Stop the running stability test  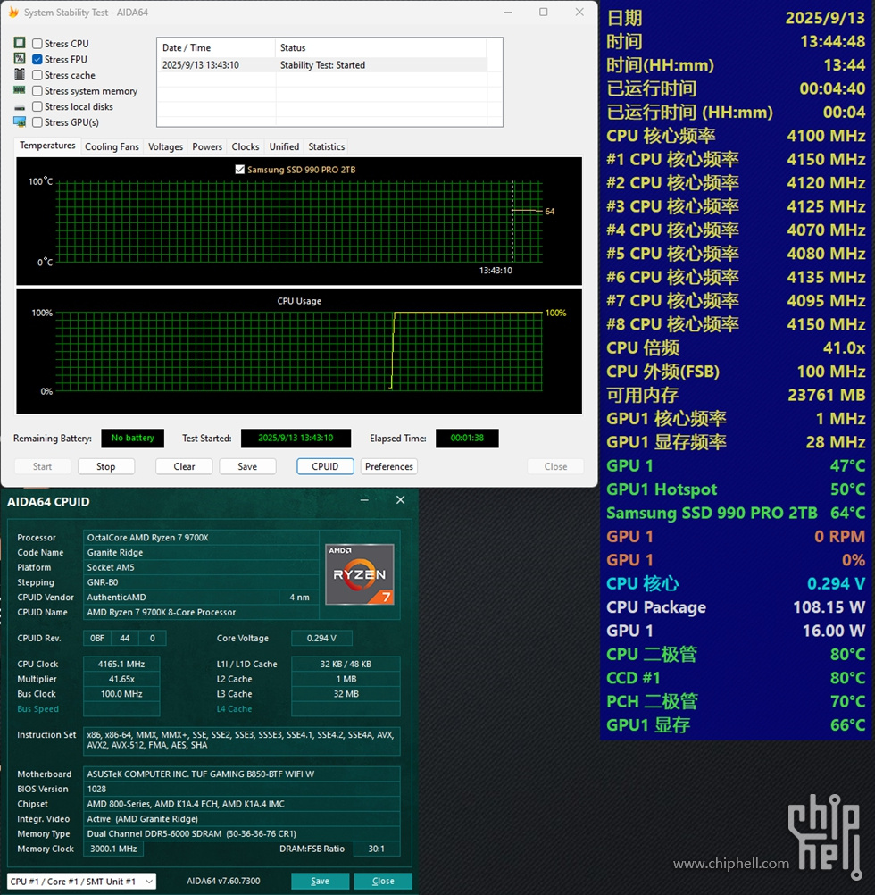106,466
